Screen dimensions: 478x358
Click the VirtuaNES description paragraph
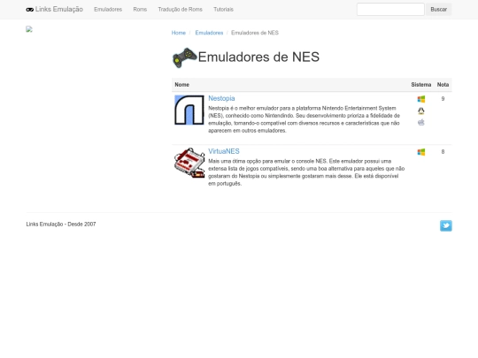click(x=306, y=172)
